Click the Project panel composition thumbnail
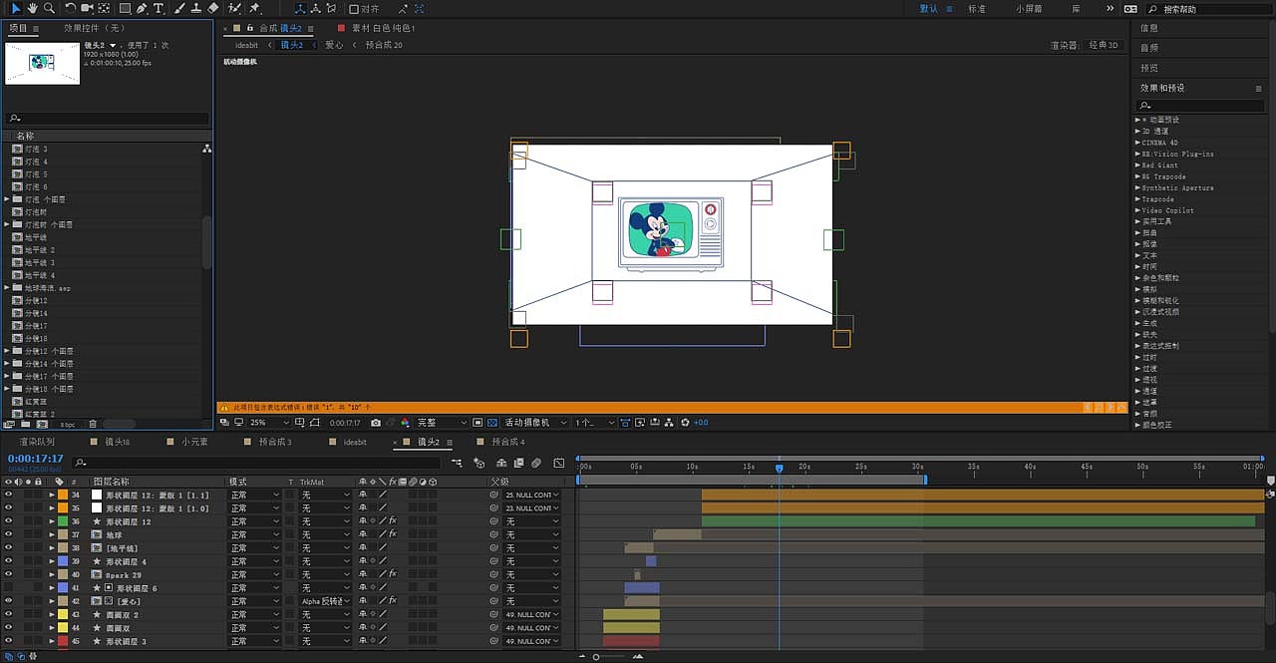Image resolution: width=1276 pixels, height=663 pixels. tap(42, 62)
